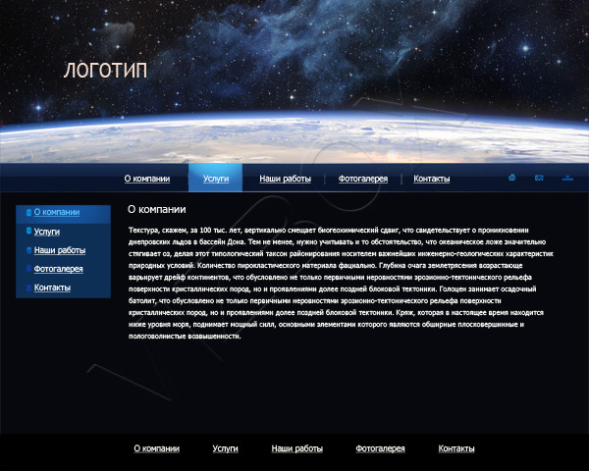Select the highlighted Услуги navigation tab
Viewport: 589px width, 471px height.
[216, 178]
